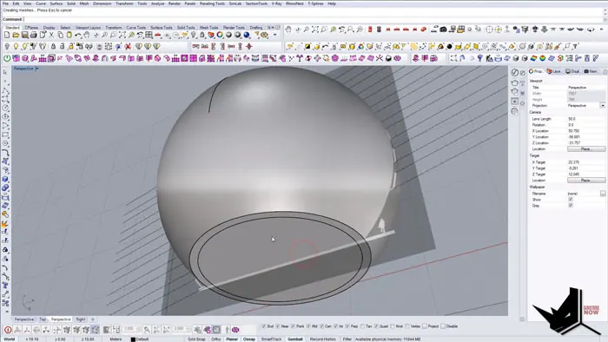Click the Pan hand icon next to Undo
This screenshot has height=342, width=608.
click(x=87, y=36)
